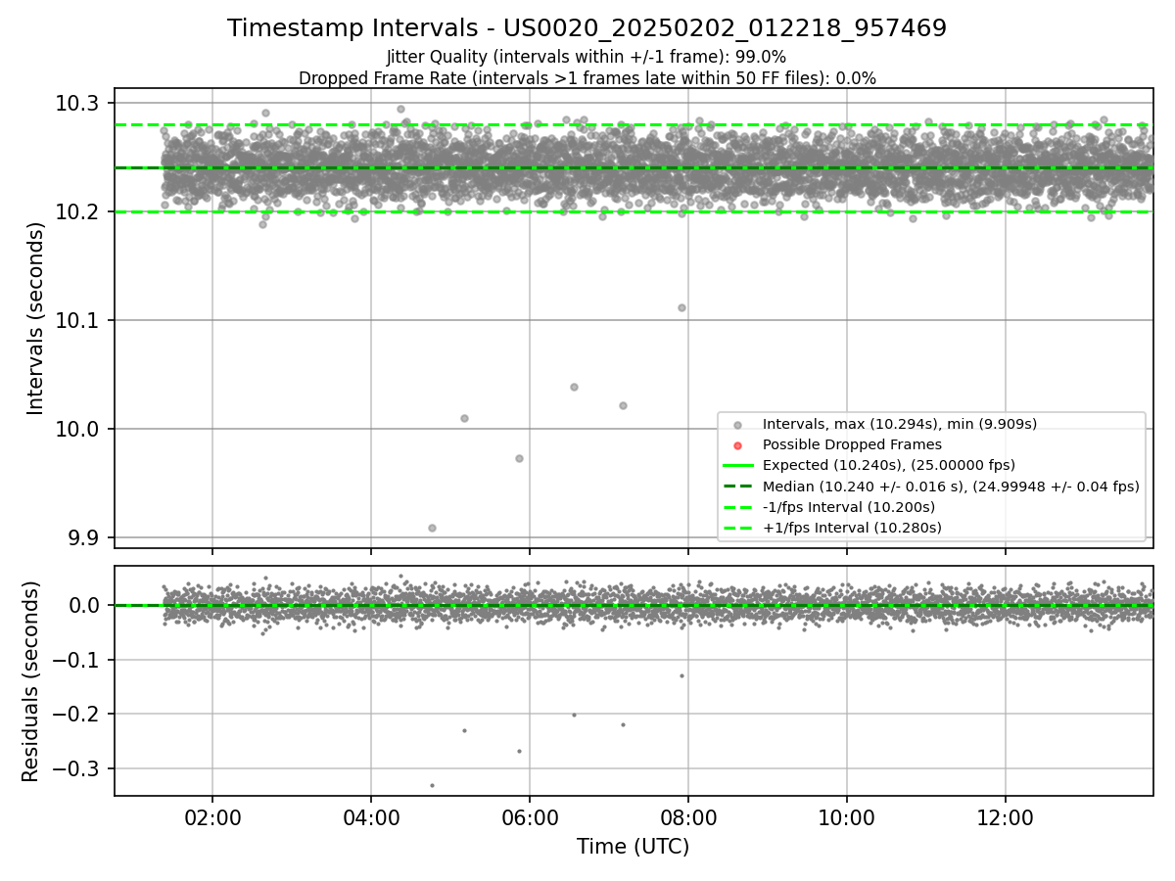
Task: Click the 'Residuals (seconds)' y-axis label
Action: click(31, 681)
